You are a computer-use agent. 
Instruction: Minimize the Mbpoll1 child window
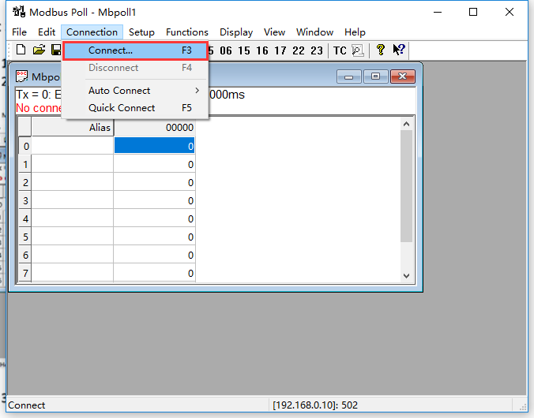click(x=350, y=77)
